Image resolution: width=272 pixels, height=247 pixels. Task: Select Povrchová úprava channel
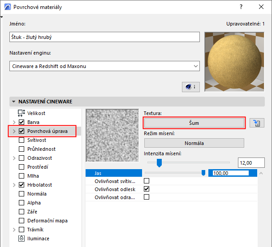[47, 131]
